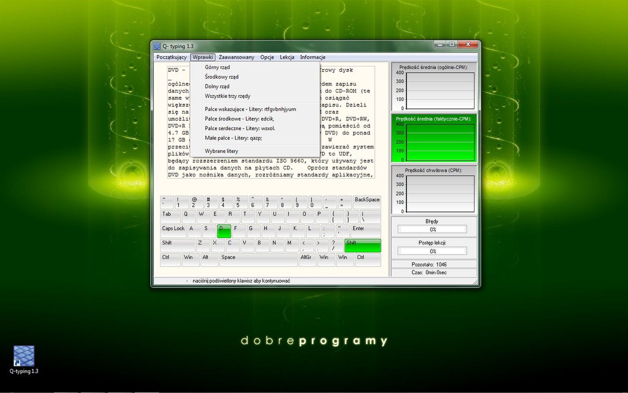Viewport: 628px width, 393px height.
Task: Open the Zaawansowany menu
Action: click(x=236, y=57)
